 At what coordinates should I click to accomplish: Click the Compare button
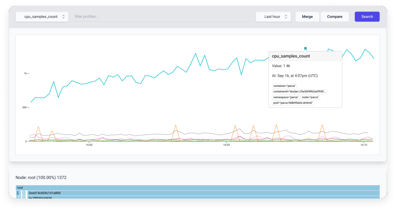pos(335,17)
